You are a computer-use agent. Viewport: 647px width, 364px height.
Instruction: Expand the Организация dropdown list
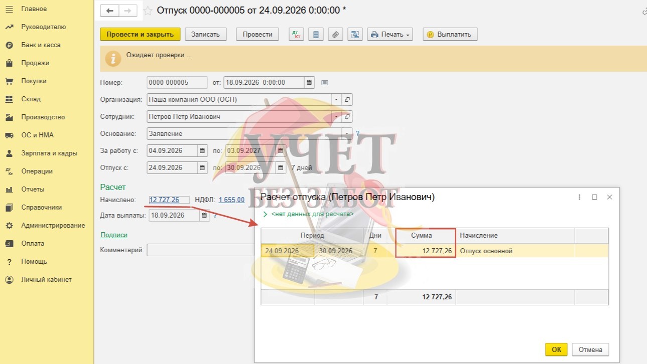point(336,99)
